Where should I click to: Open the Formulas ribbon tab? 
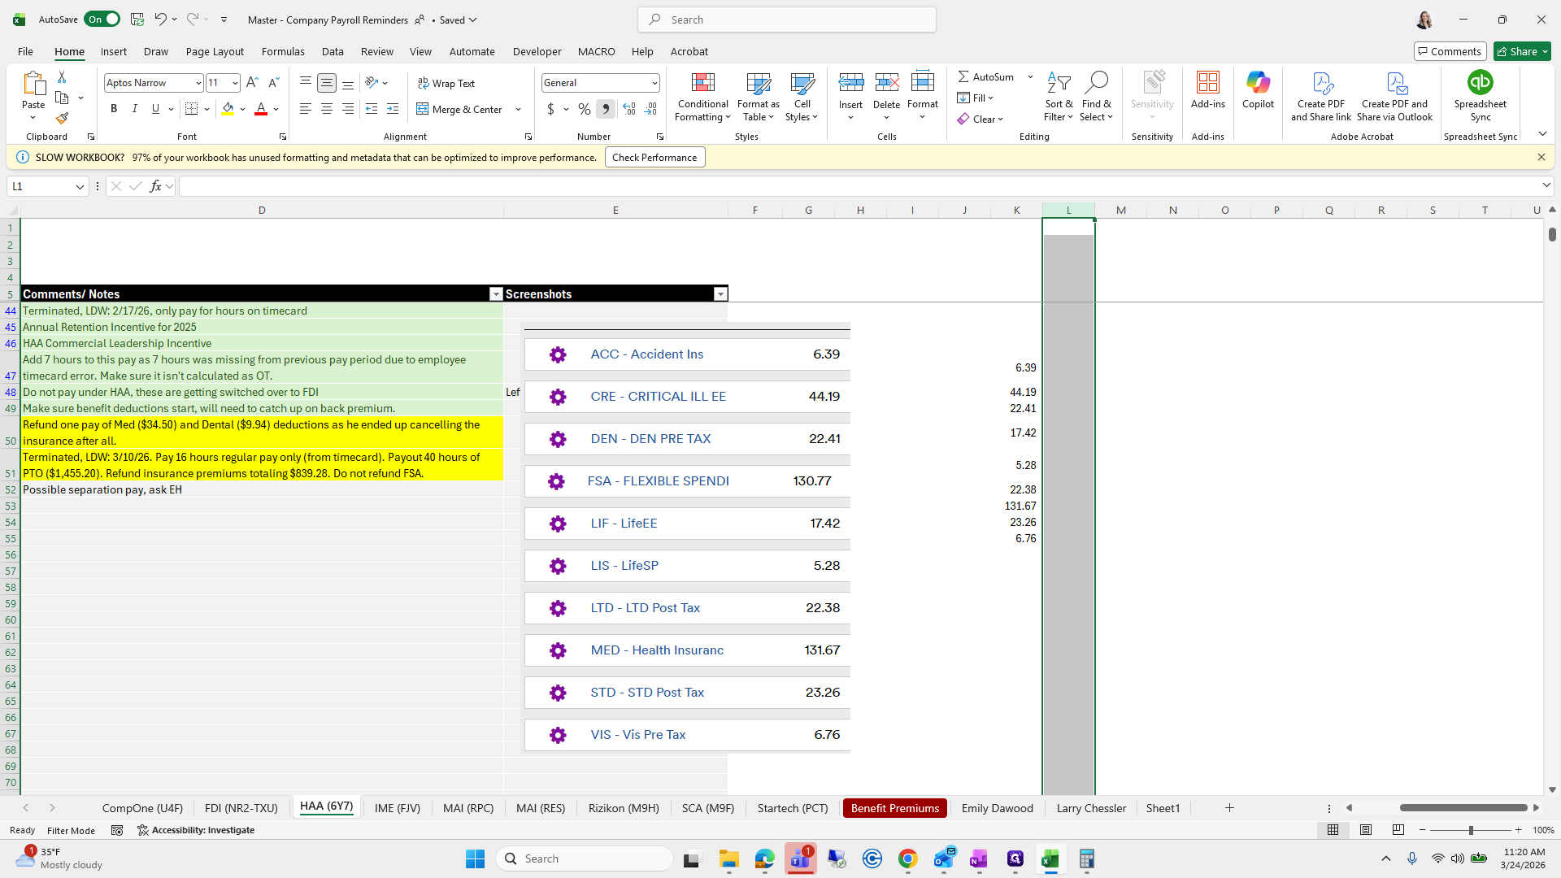click(x=283, y=51)
